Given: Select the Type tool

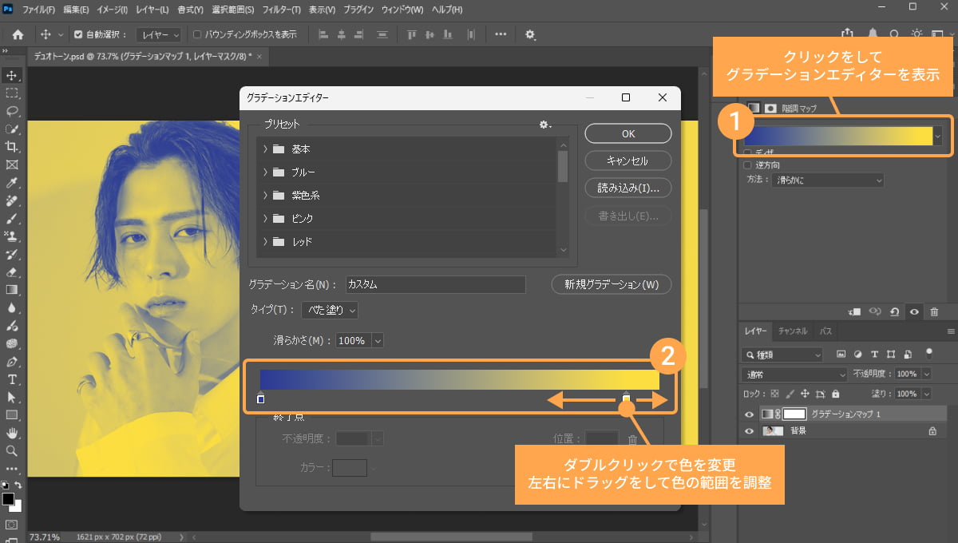Looking at the screenshot, I should pyautogui.click(x=11, y=379).
